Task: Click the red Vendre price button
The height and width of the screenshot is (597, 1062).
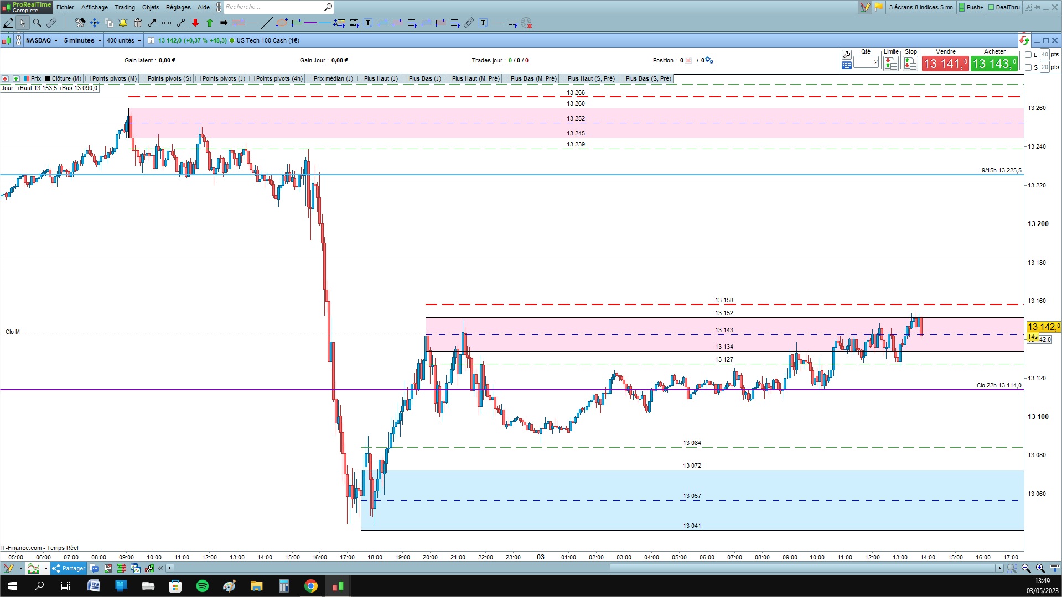Action: [x=945, y=64]
